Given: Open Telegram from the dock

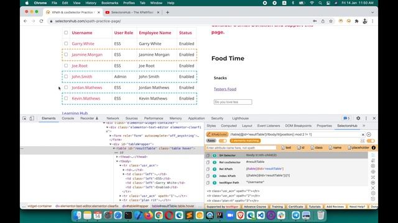Looking at the screenshot, I should click(x=296, y=215).
